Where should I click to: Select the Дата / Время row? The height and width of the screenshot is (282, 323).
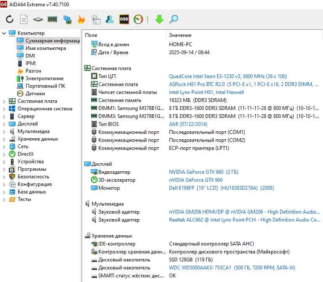[x=202, y=52]
